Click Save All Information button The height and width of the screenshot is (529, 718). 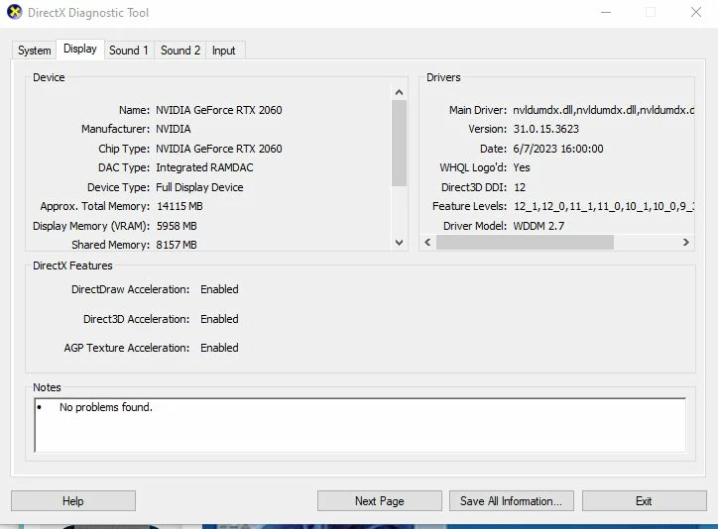(x=512, y=501)
